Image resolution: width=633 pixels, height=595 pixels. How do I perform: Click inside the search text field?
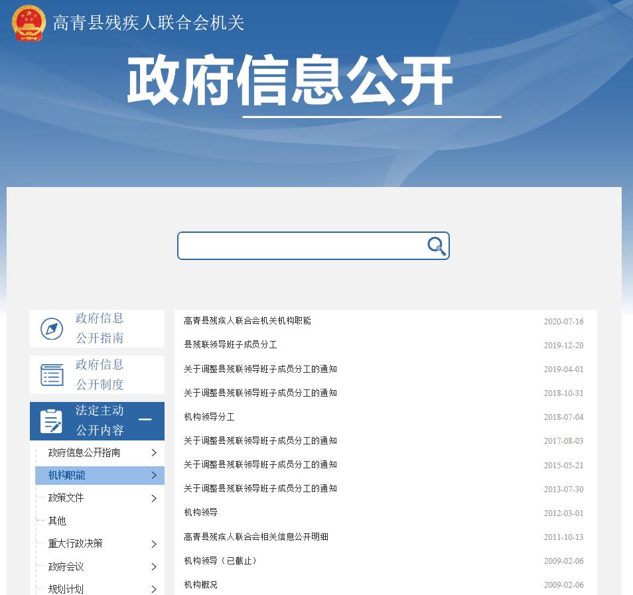pyautogui.click(x=302, y=246)
